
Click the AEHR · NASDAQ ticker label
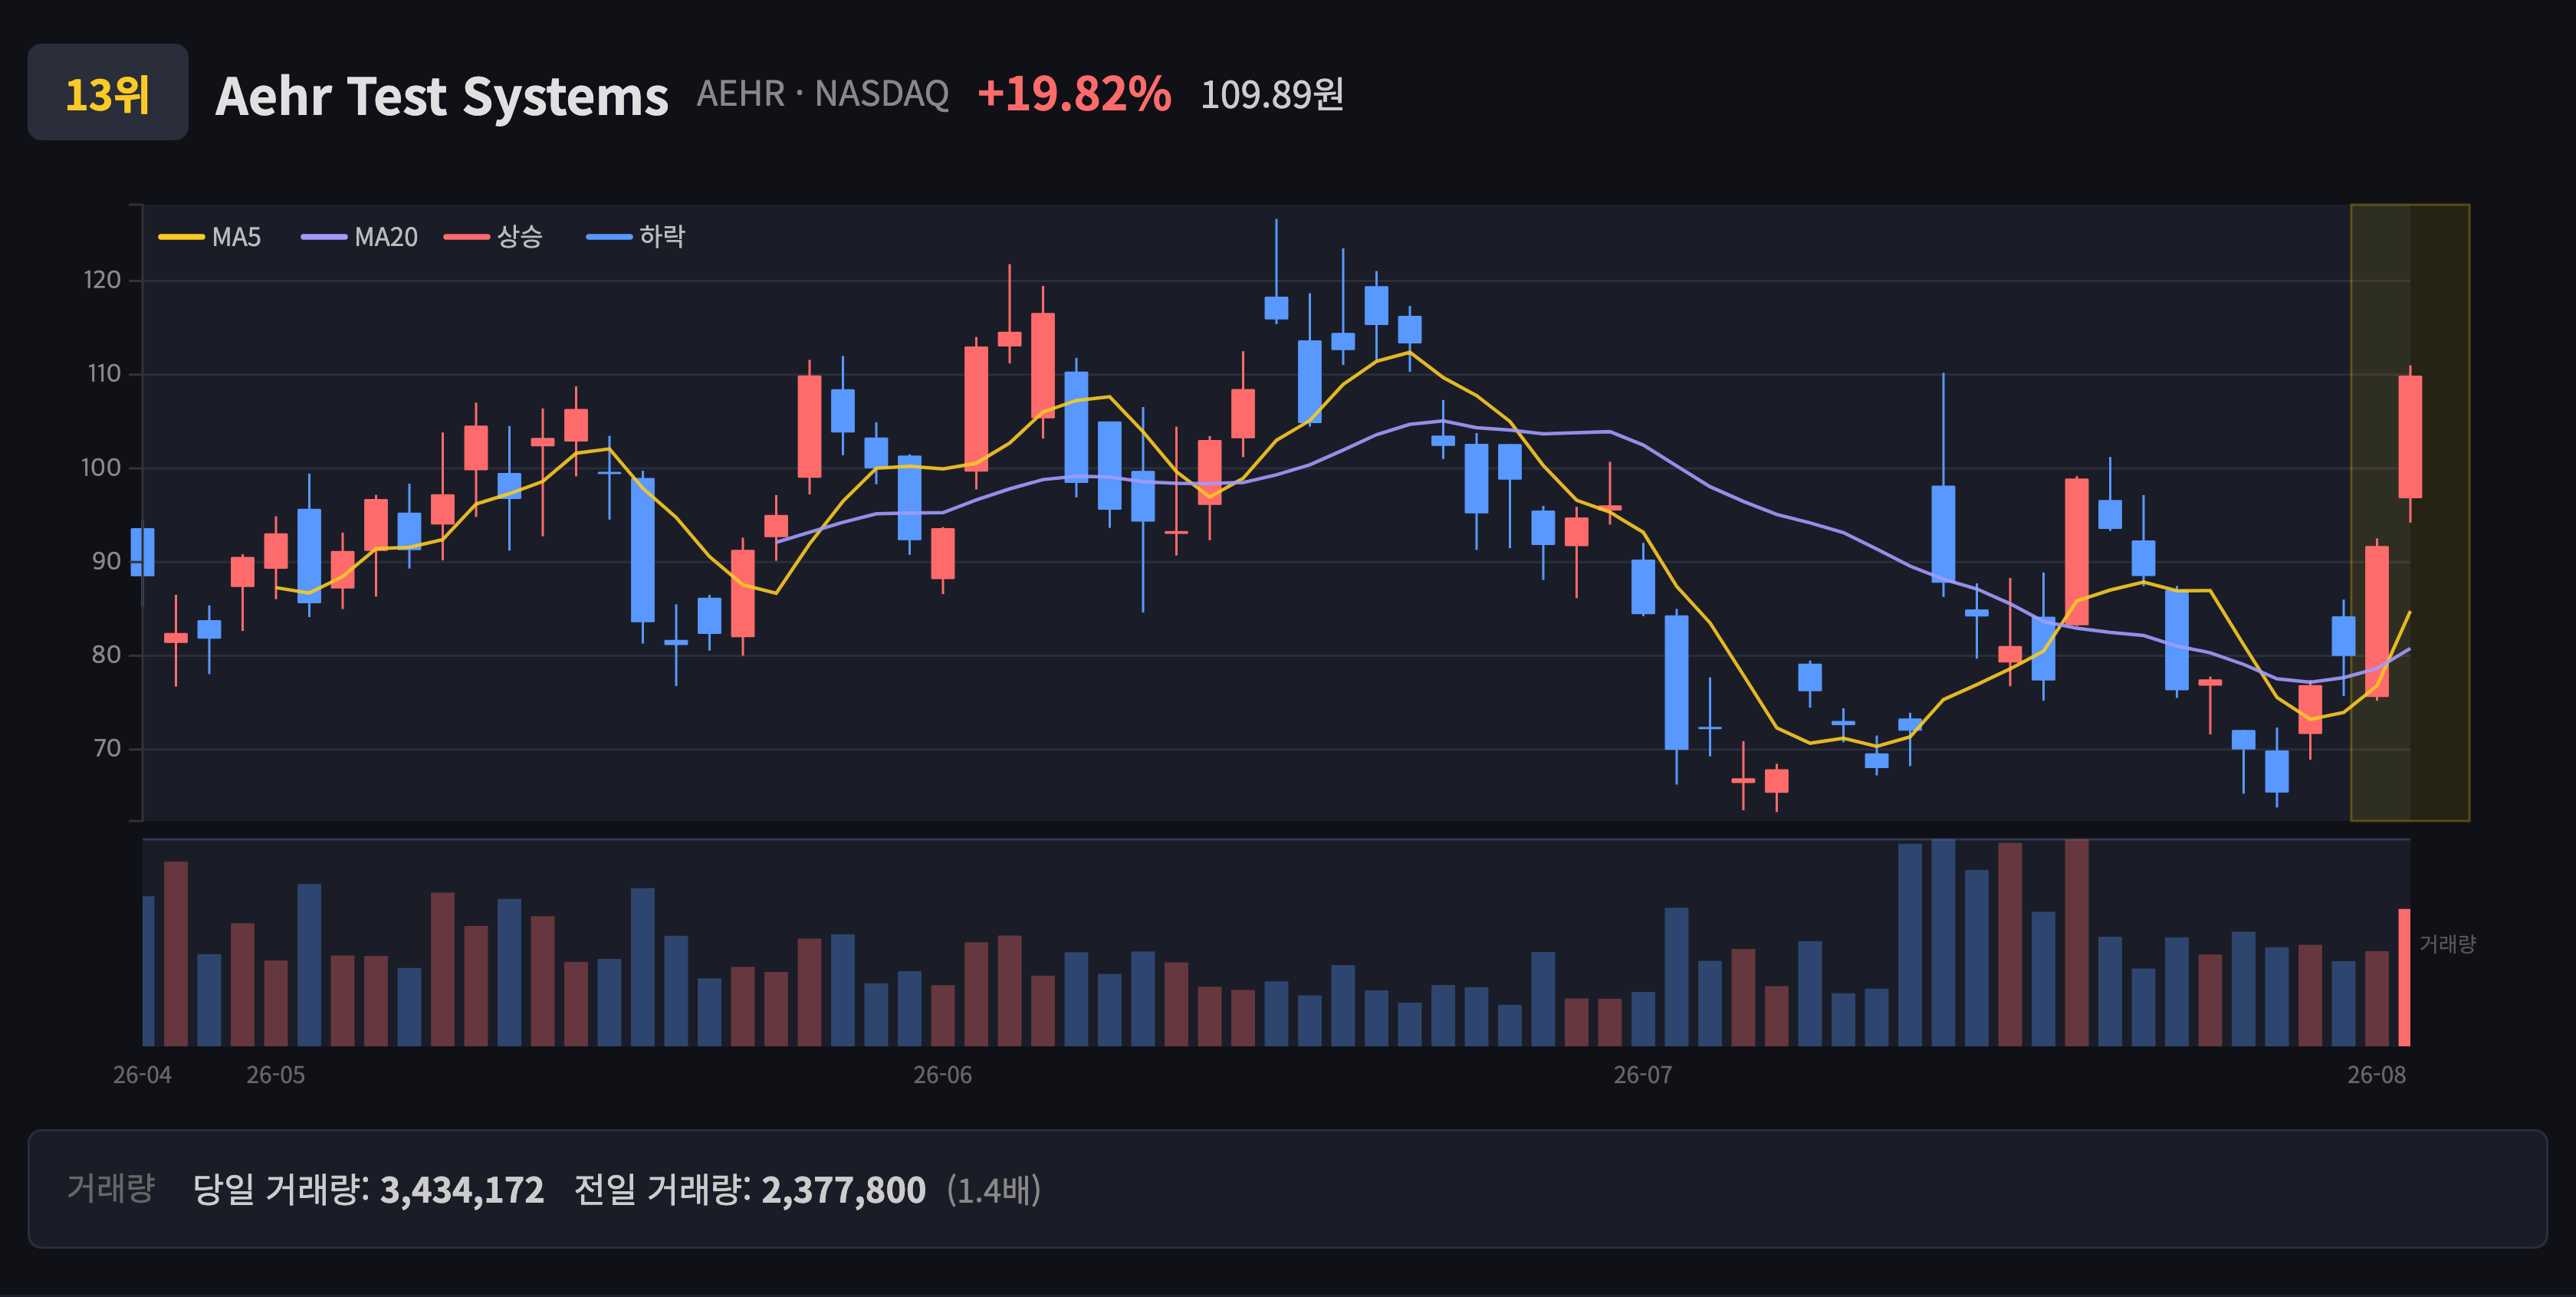point(822,94)
